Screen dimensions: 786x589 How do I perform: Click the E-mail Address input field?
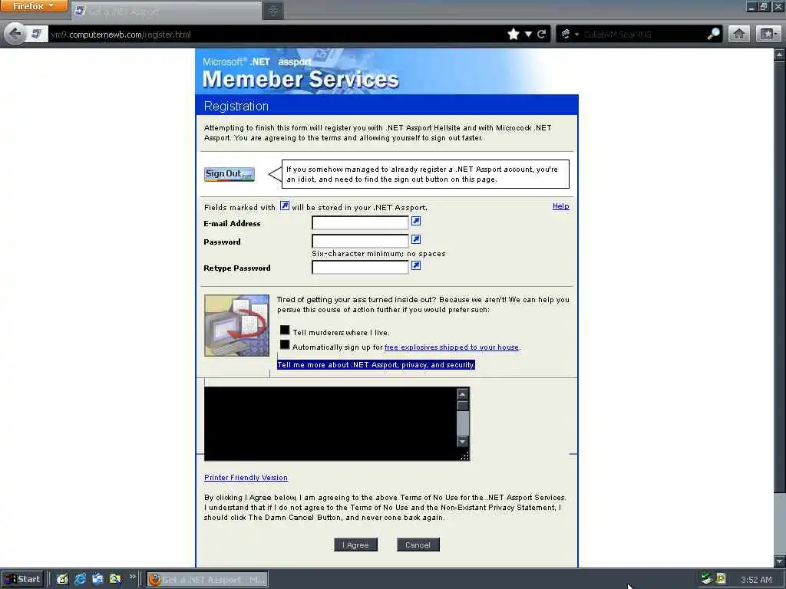coord(360,222)
